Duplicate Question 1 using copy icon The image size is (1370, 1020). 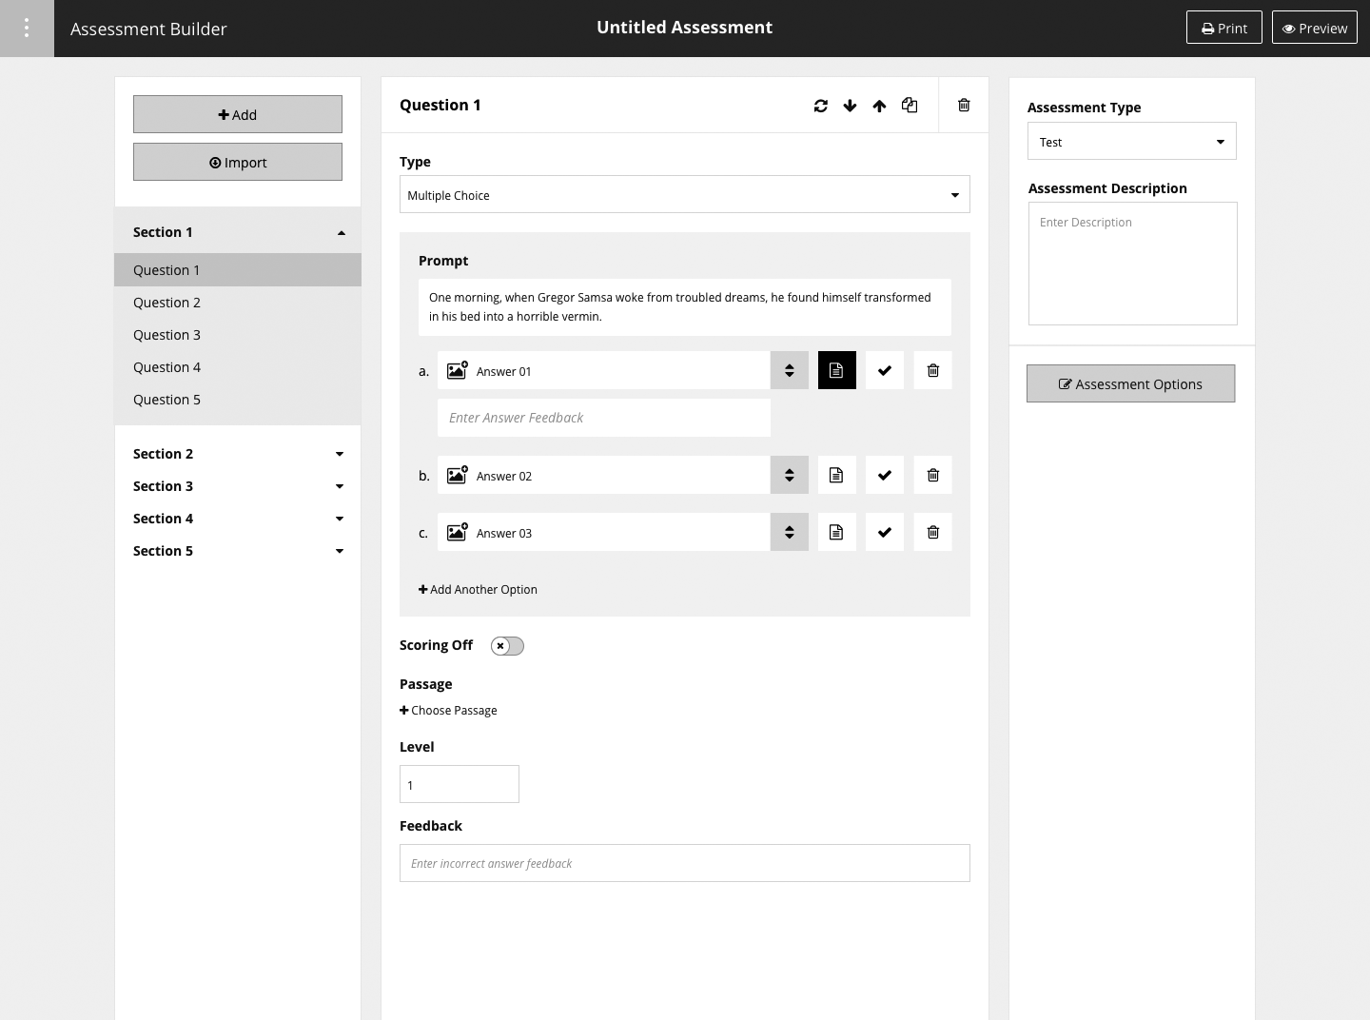tap(910, 106)
